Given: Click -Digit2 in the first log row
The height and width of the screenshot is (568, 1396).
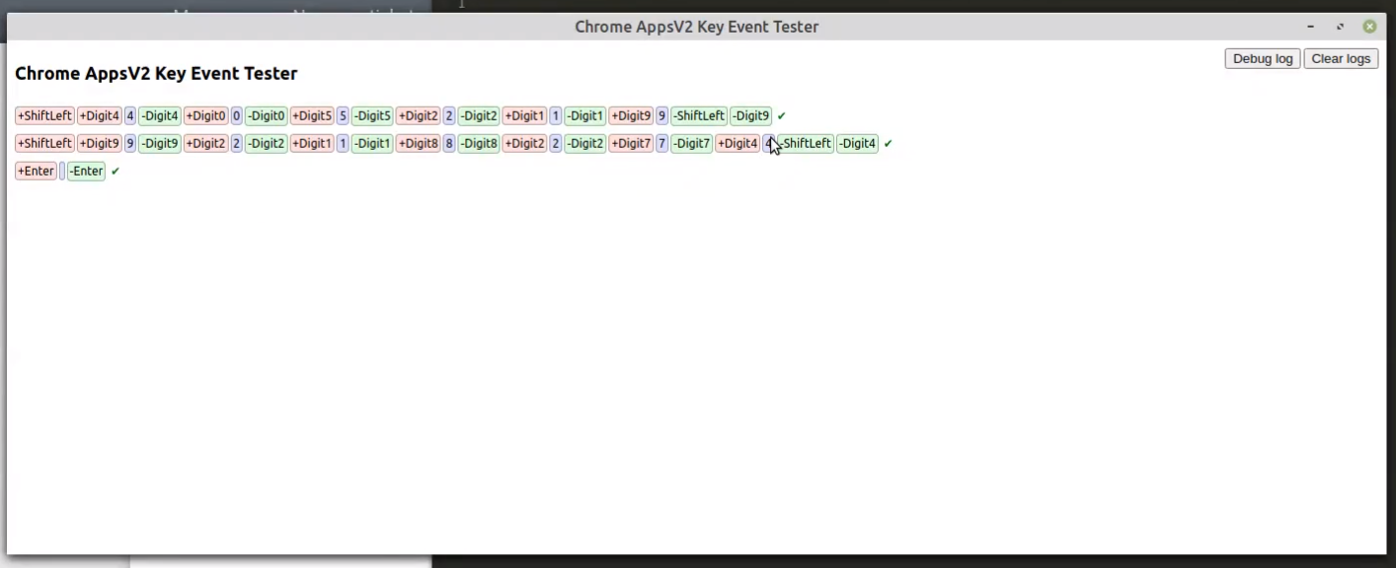Looking at the screenshot, I should (x=479, y=115).
